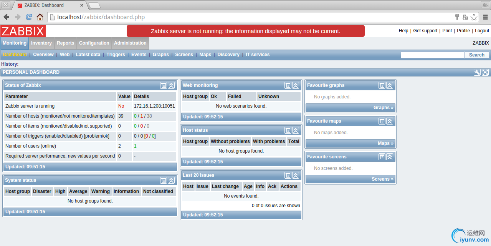Click the browser forward arrow
491x246 pixels.
click(18, 17)
